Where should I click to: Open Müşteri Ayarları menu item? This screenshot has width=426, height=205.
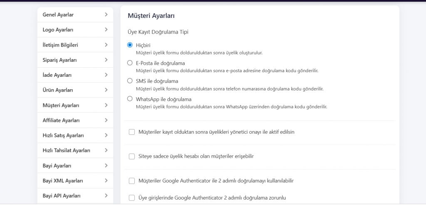[x=61, y=105]
